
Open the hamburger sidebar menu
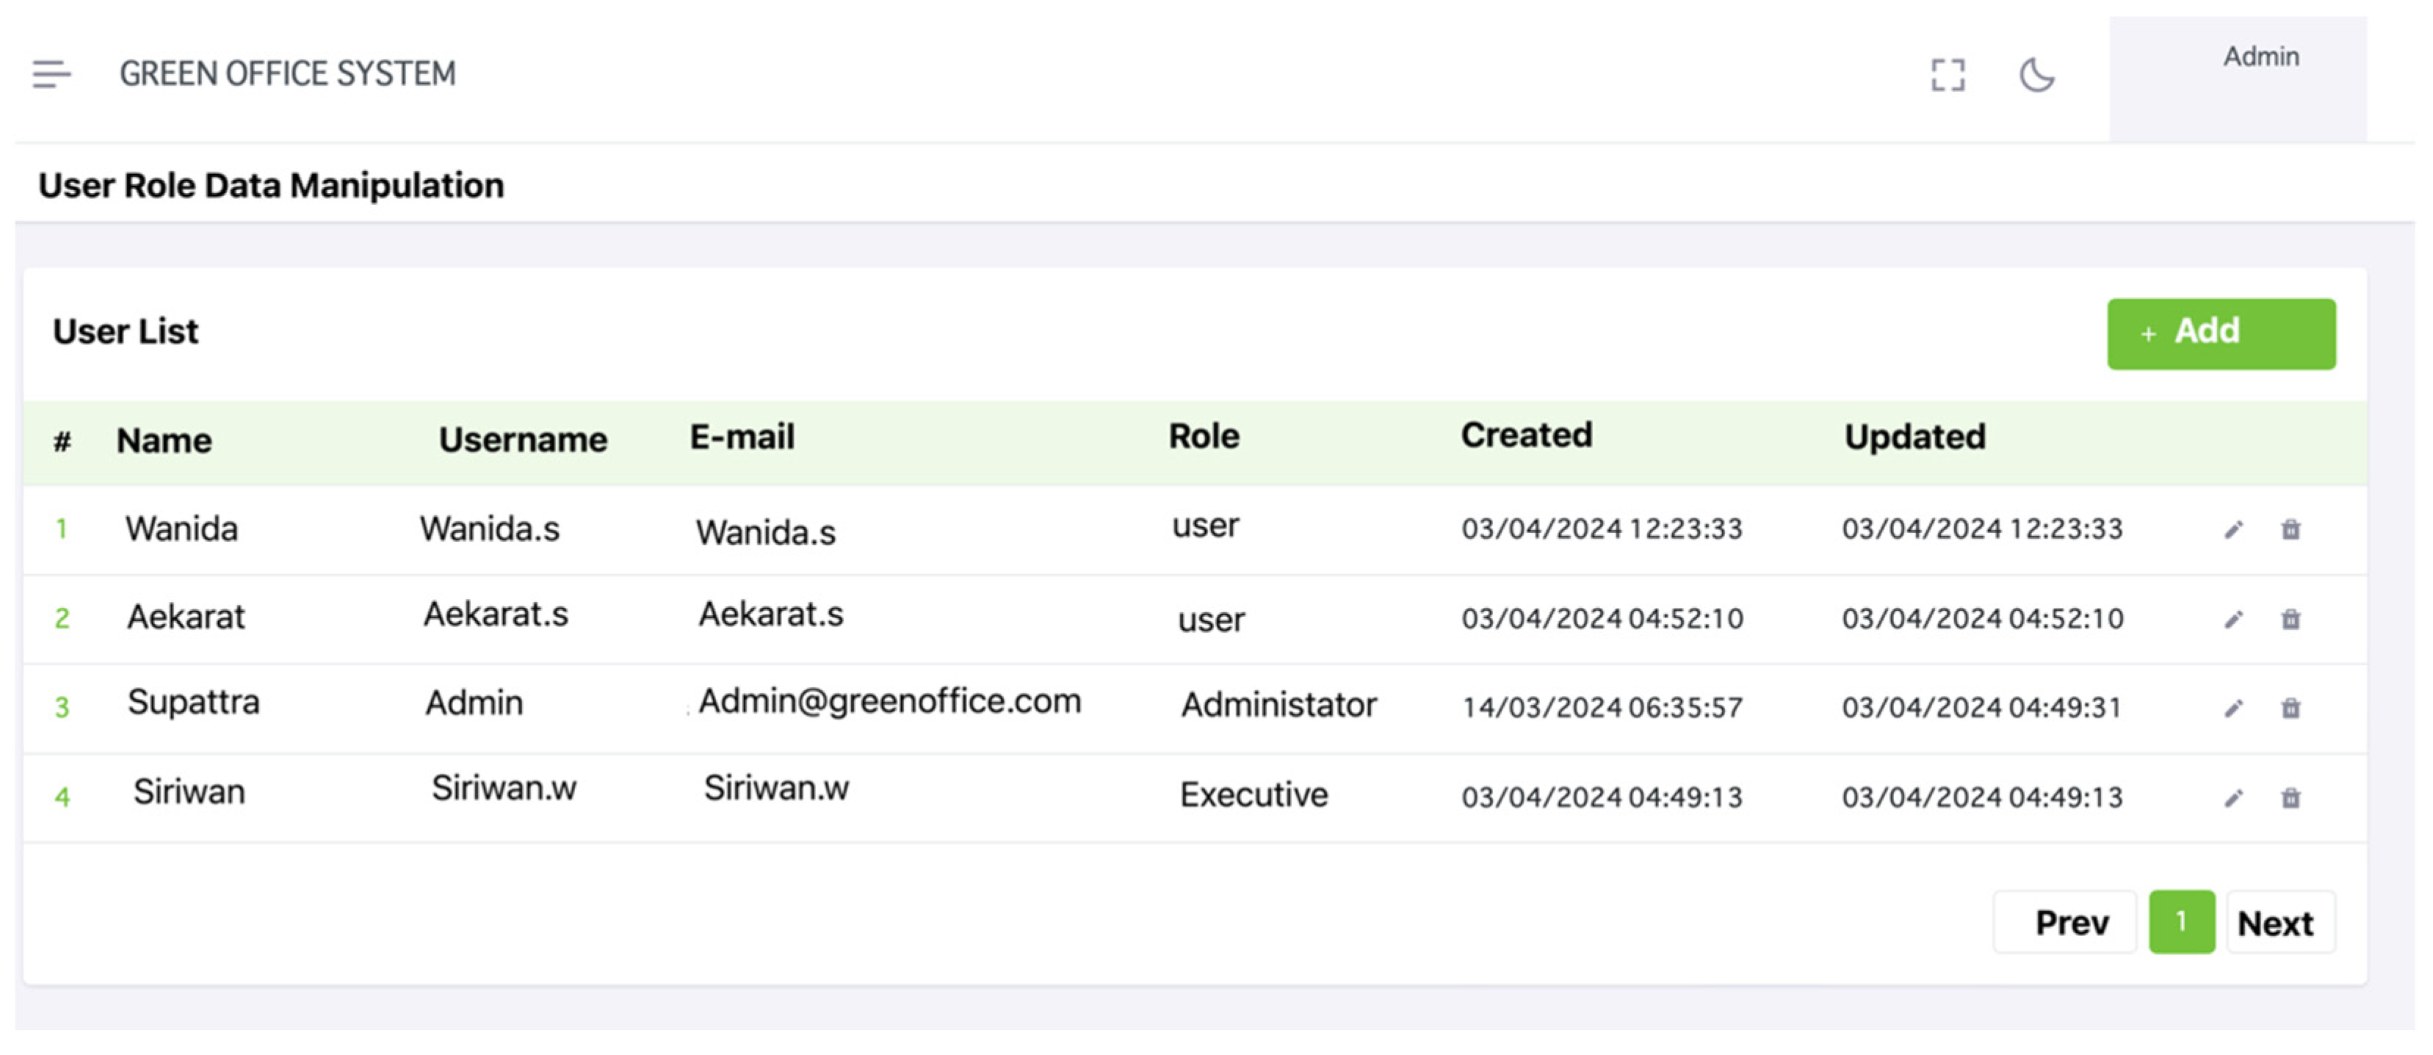click(51, 73)
